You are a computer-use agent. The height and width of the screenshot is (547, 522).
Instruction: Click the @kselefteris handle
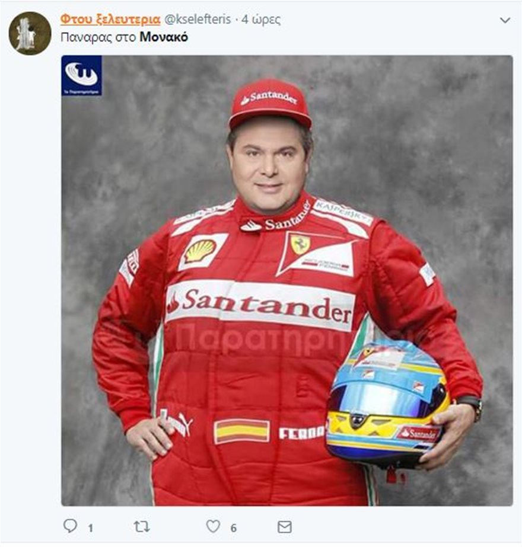(198, 20)
